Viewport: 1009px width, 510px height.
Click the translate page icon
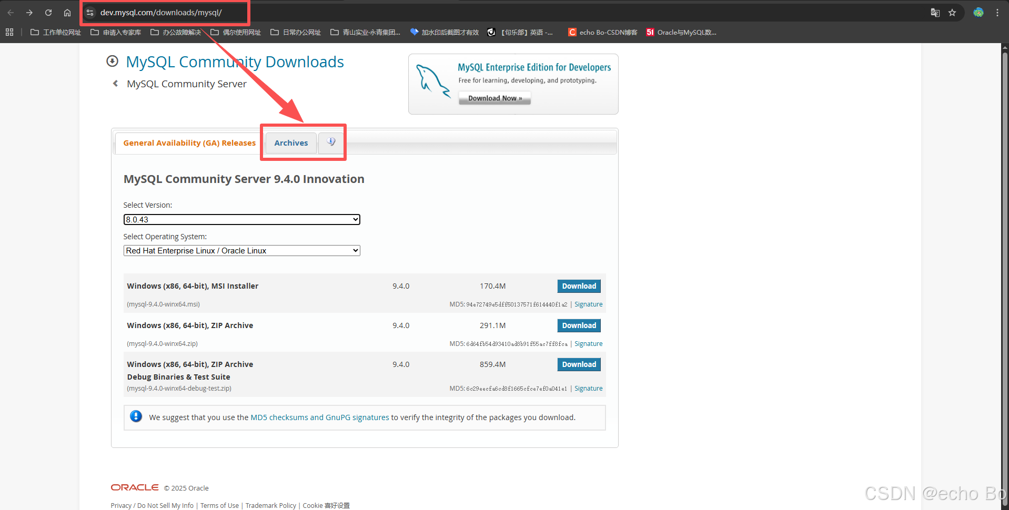coord(935,13)
